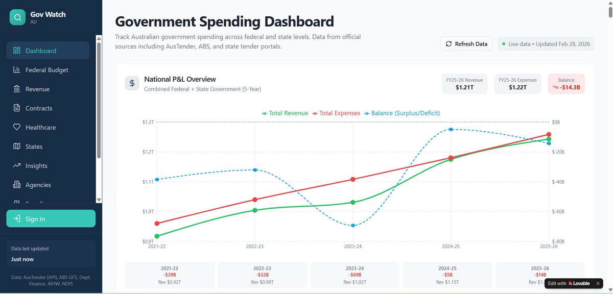613x294 pixels.
Task: Click the Sign In button
Action: point(51,218)
